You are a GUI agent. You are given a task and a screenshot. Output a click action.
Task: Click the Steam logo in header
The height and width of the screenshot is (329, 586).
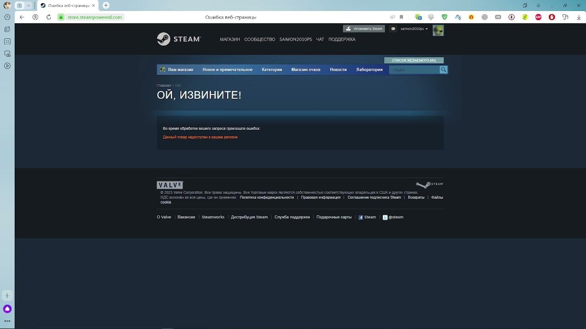click(179, 39)
